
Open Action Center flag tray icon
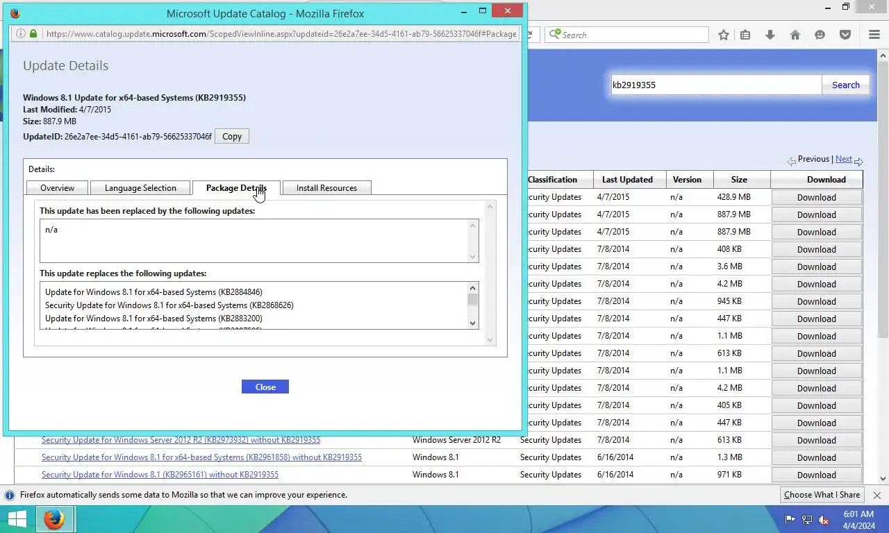[790, 520]
